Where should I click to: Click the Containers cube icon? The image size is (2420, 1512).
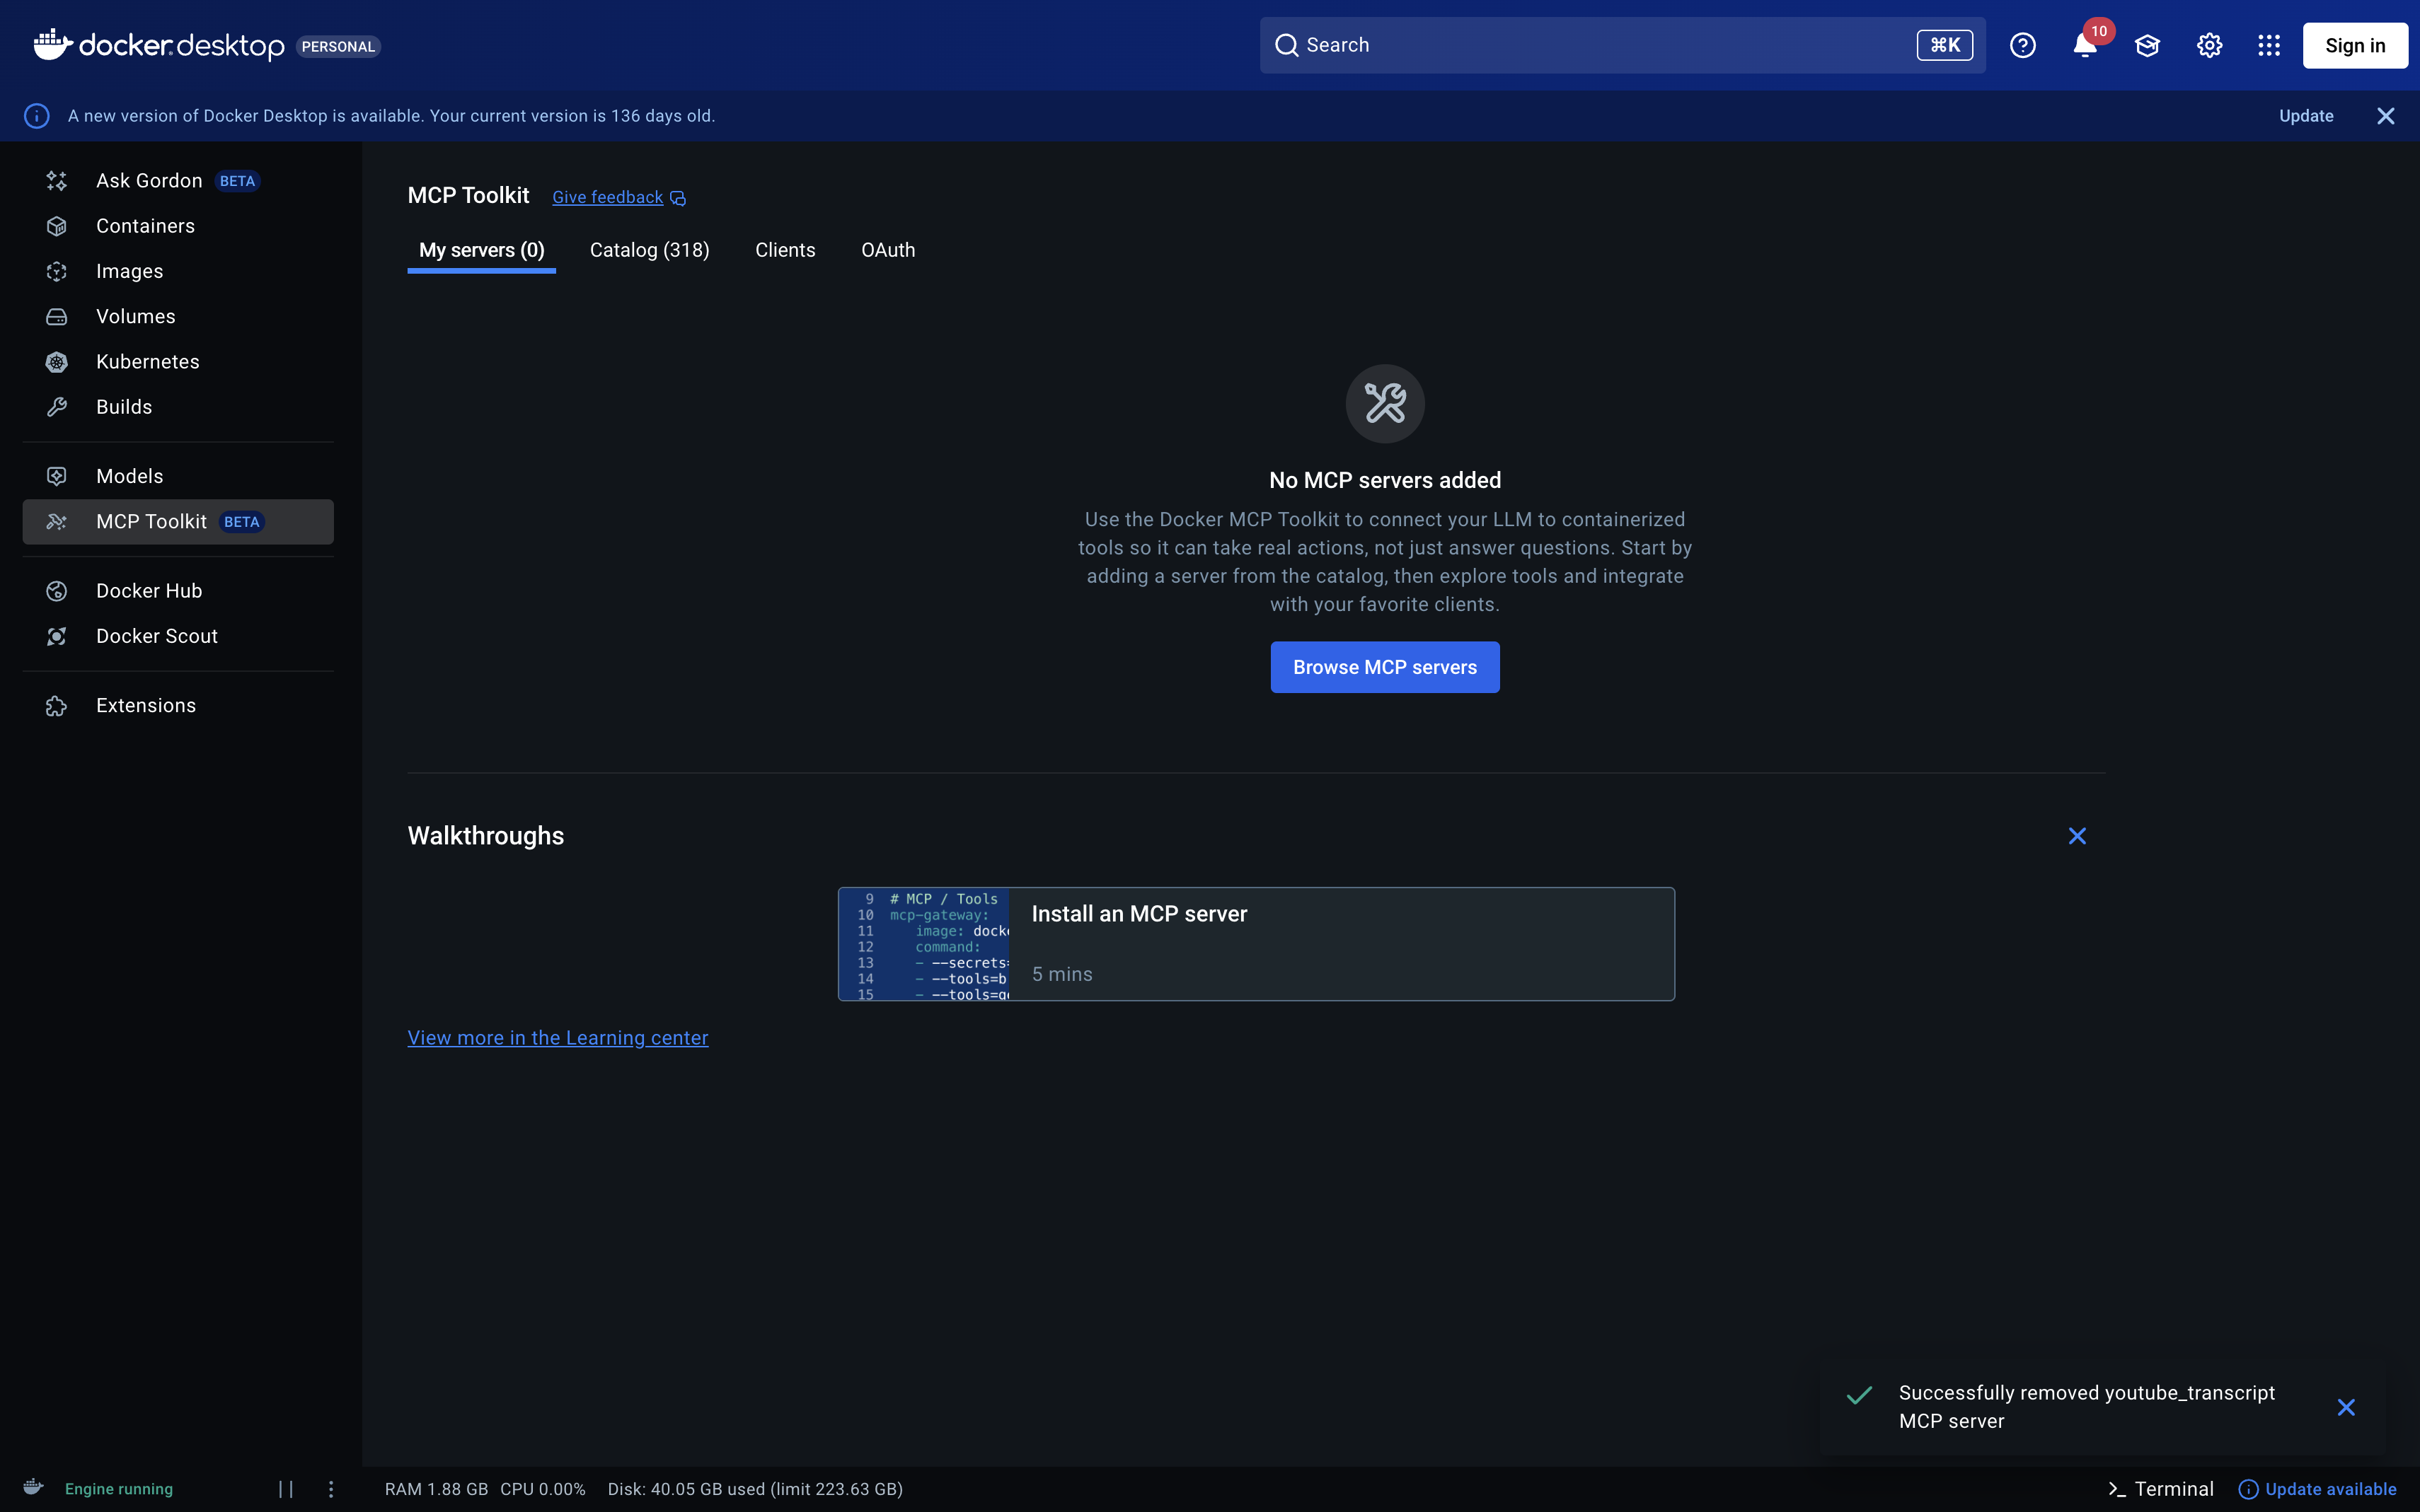[57, 226]
